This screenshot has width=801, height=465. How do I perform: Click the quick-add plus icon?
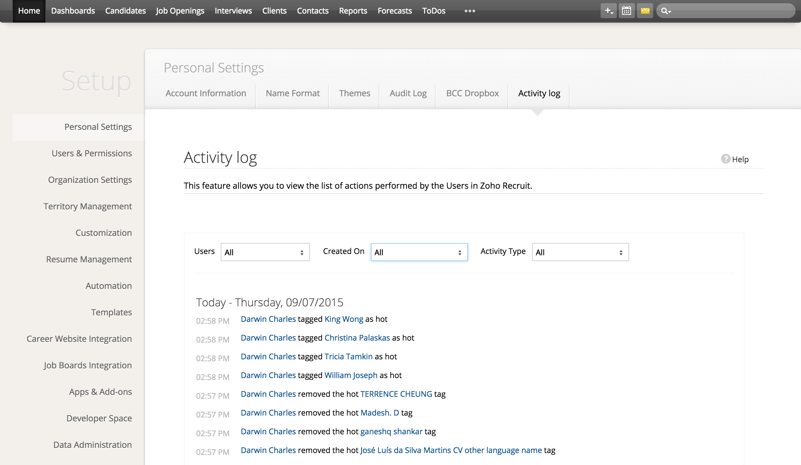(608, 11)
